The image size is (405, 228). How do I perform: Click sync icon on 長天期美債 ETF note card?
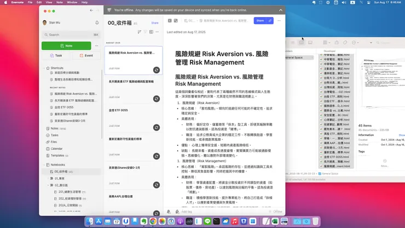click(157, 99)
